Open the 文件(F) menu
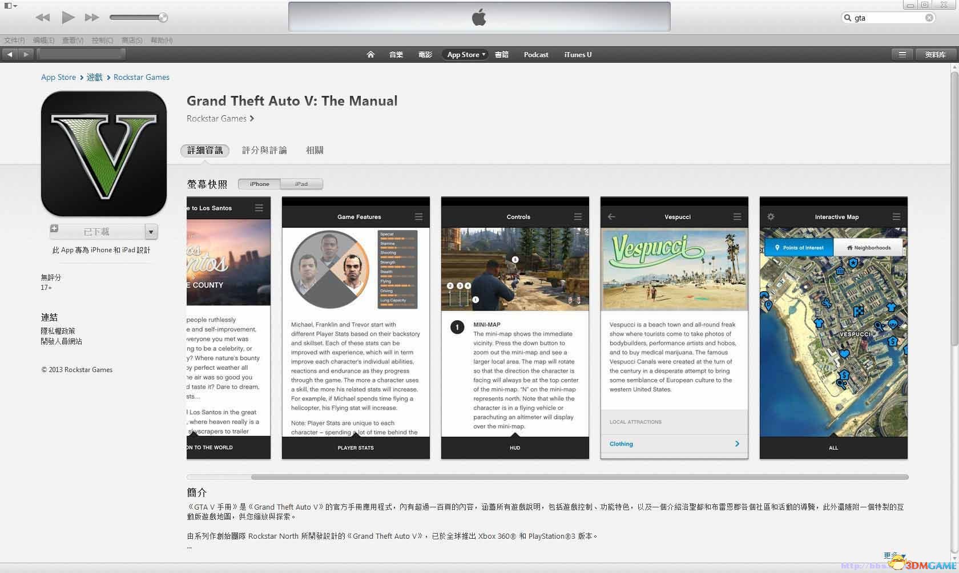 (x=15, y=40)
